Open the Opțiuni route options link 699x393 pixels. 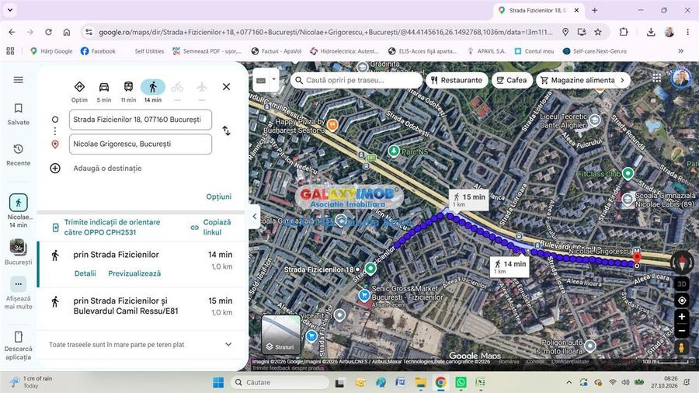[x=218, y=196]
